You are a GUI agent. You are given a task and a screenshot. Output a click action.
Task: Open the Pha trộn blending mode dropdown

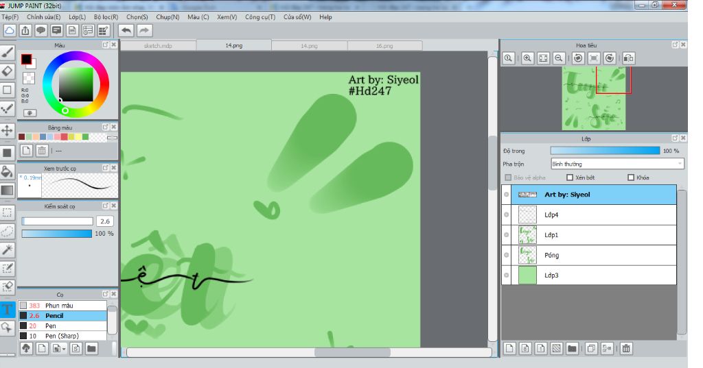click(617, 164)
